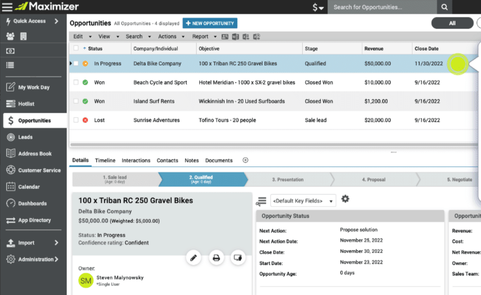
Task: Switch to the Documents tab
Action: pyautogui.click(x=218, y=160)
